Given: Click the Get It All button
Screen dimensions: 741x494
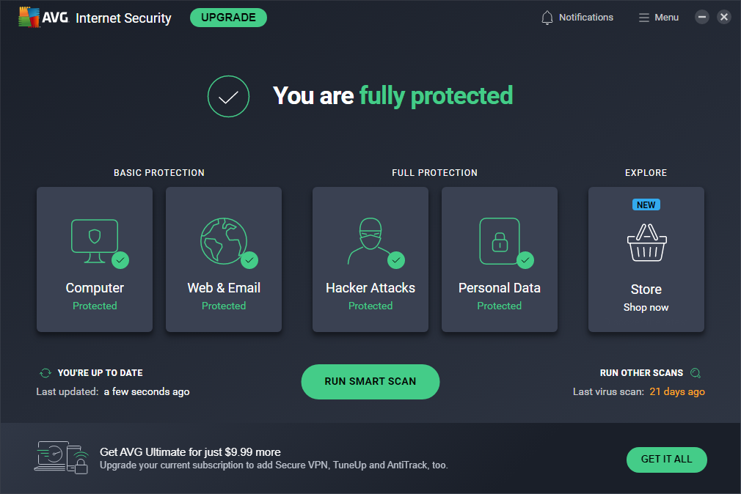Looking at the screenshot, I should (666, 460).
